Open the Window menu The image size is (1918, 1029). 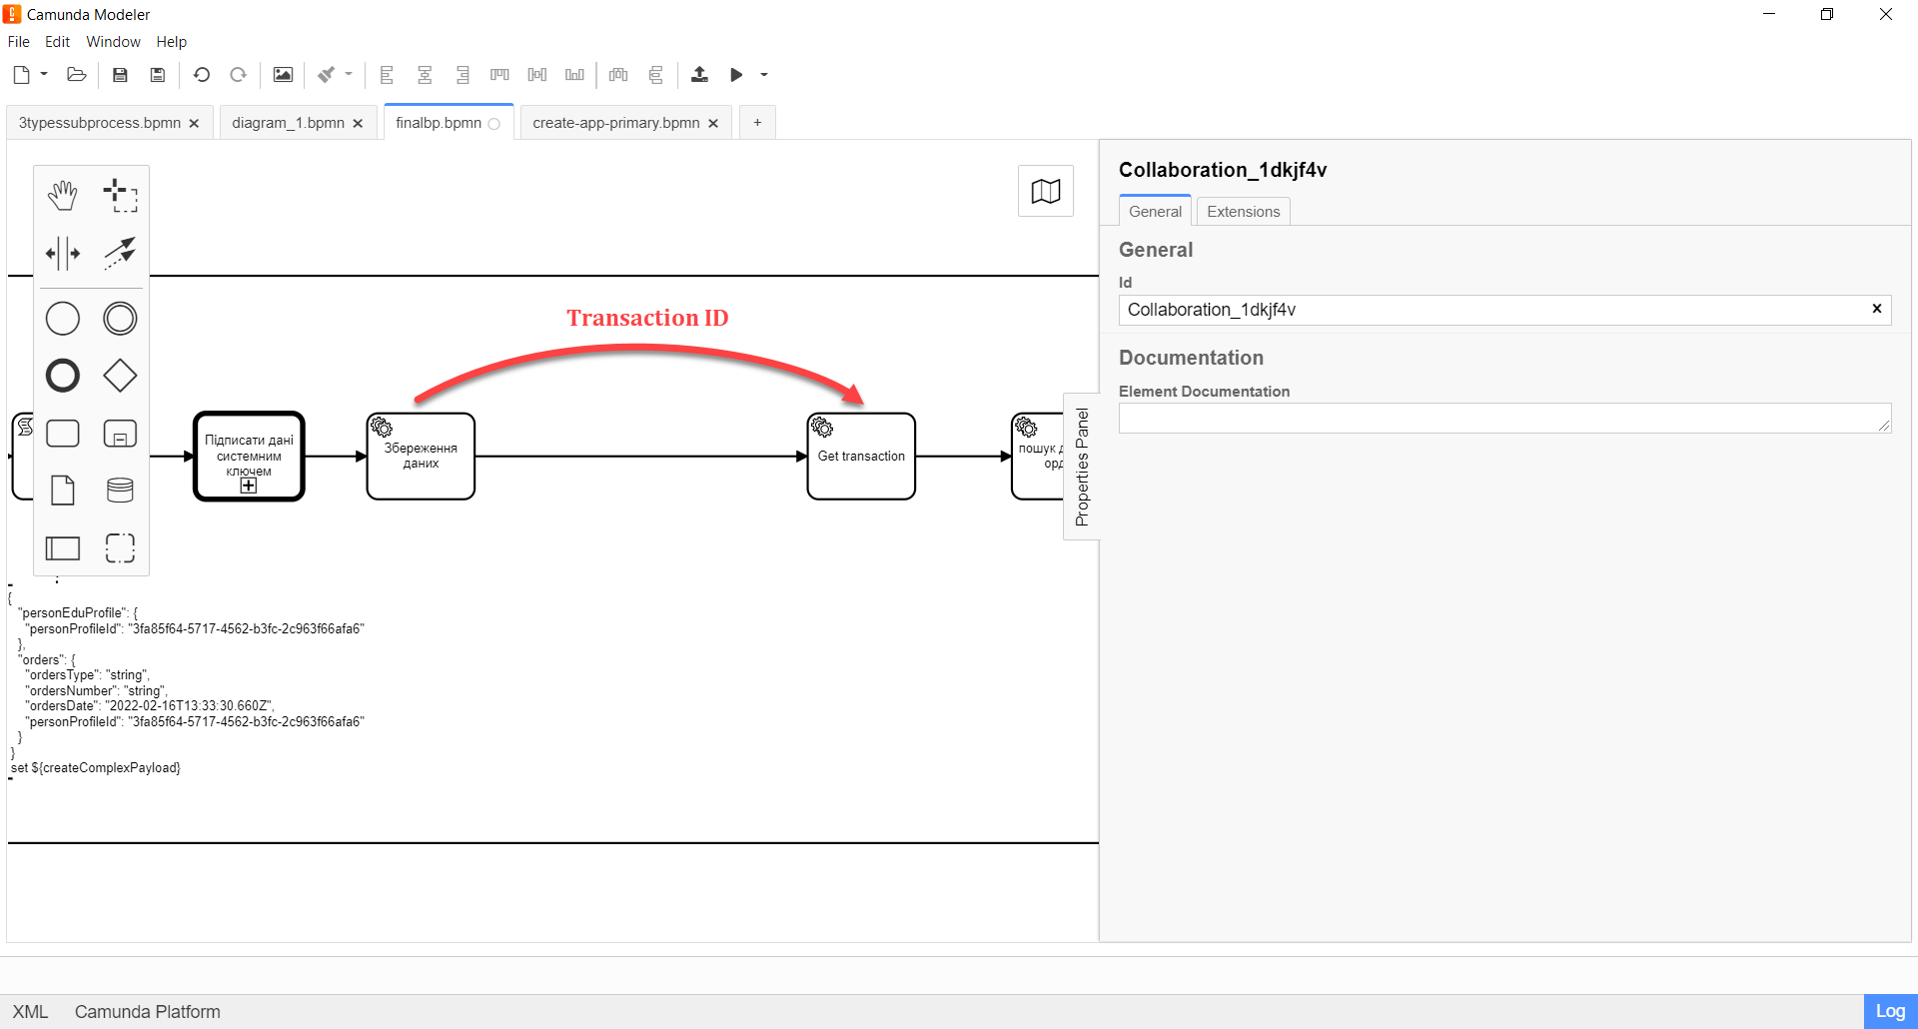tap(113, 42)
